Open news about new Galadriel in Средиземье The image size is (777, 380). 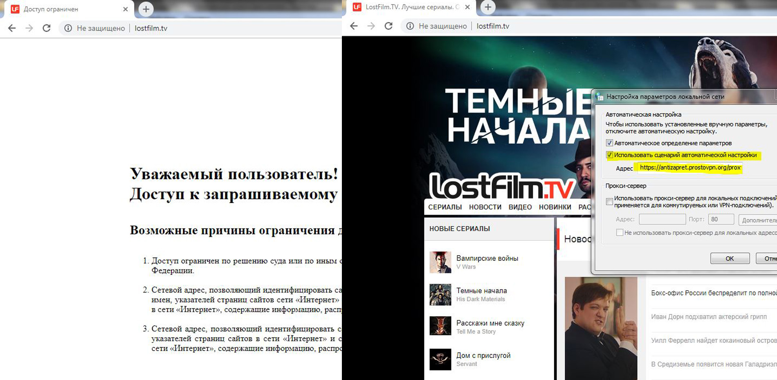(714, 364)
